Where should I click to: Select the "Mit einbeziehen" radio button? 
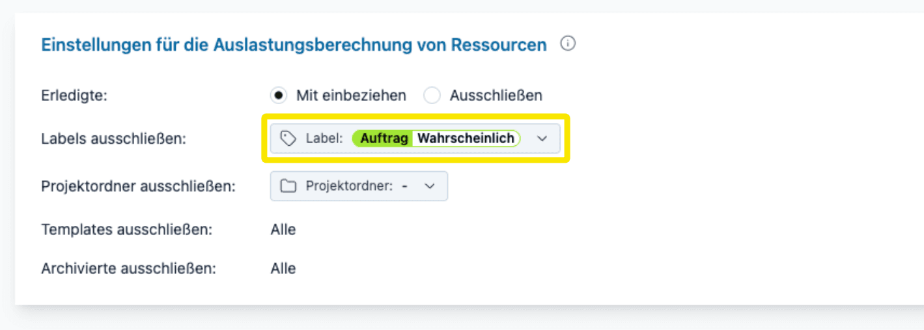pyautogui.click(x=279, y=96)
